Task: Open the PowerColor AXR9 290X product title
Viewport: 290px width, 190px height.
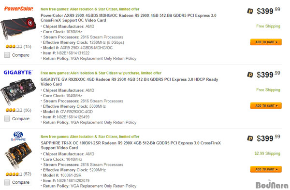Action: tap(129, 18)
